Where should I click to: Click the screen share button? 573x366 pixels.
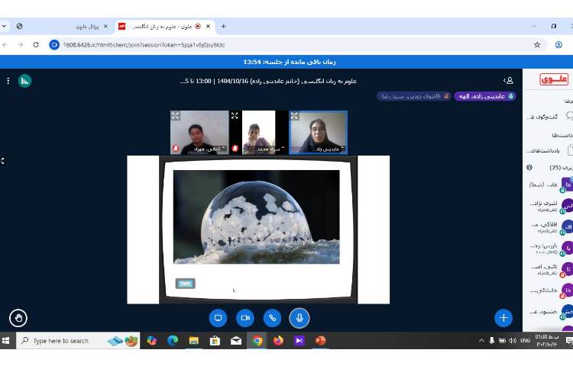(218, 317)
